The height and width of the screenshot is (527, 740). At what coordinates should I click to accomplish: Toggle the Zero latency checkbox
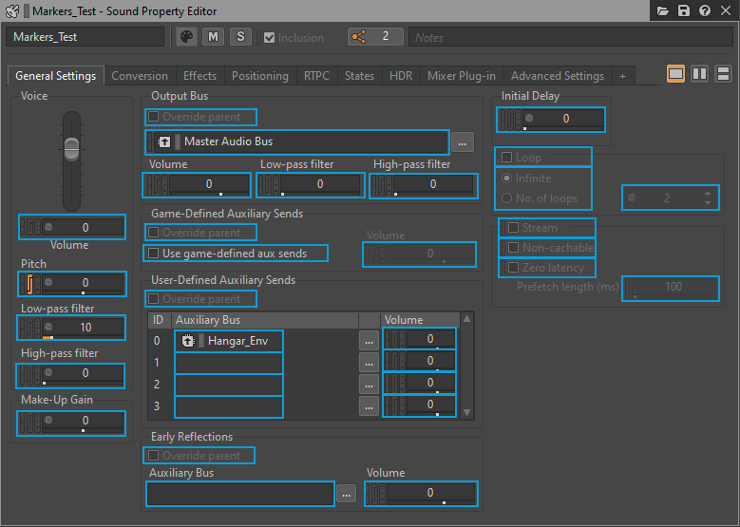(x=514, y=268)
